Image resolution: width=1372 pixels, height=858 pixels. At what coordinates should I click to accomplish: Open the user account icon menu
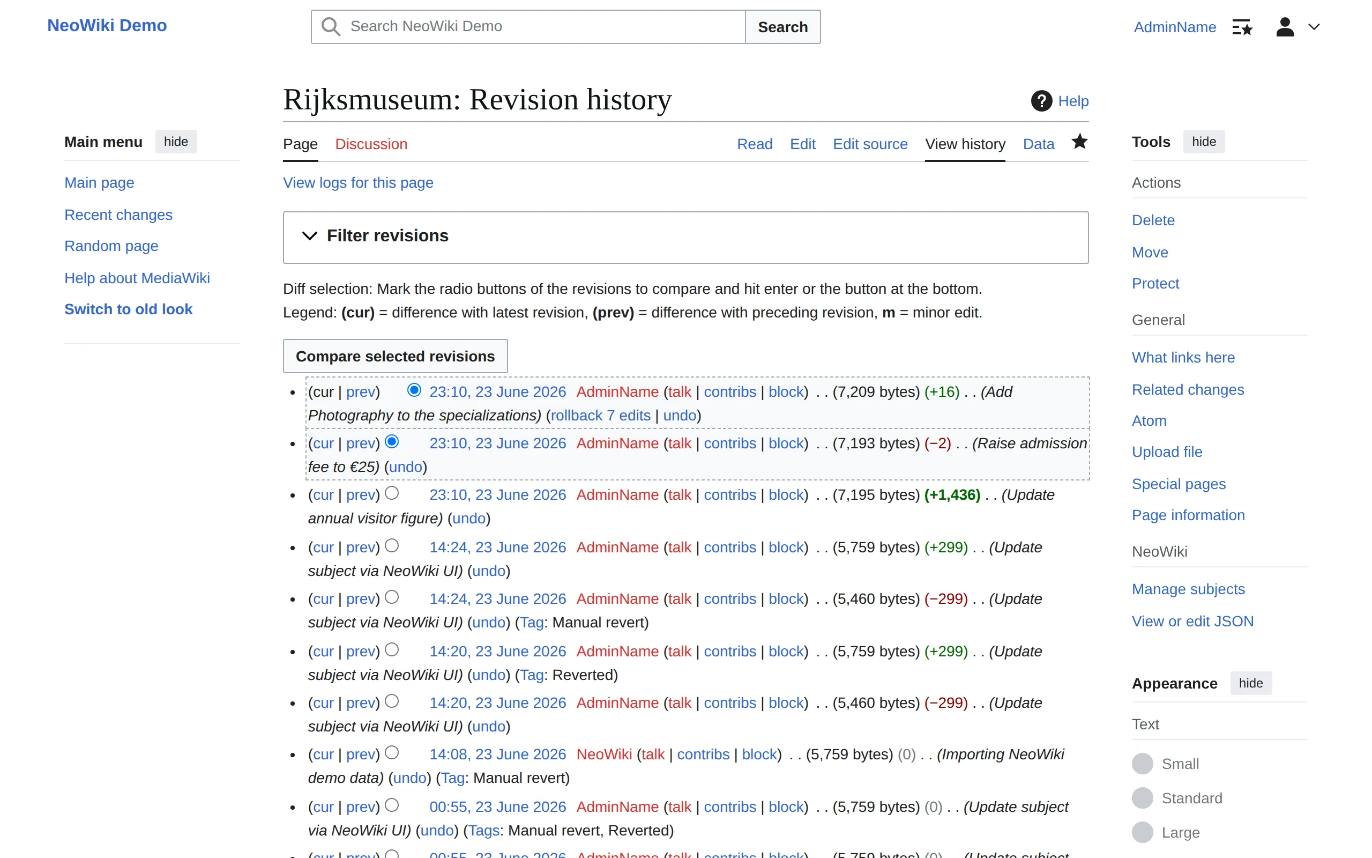(1285, 27)
